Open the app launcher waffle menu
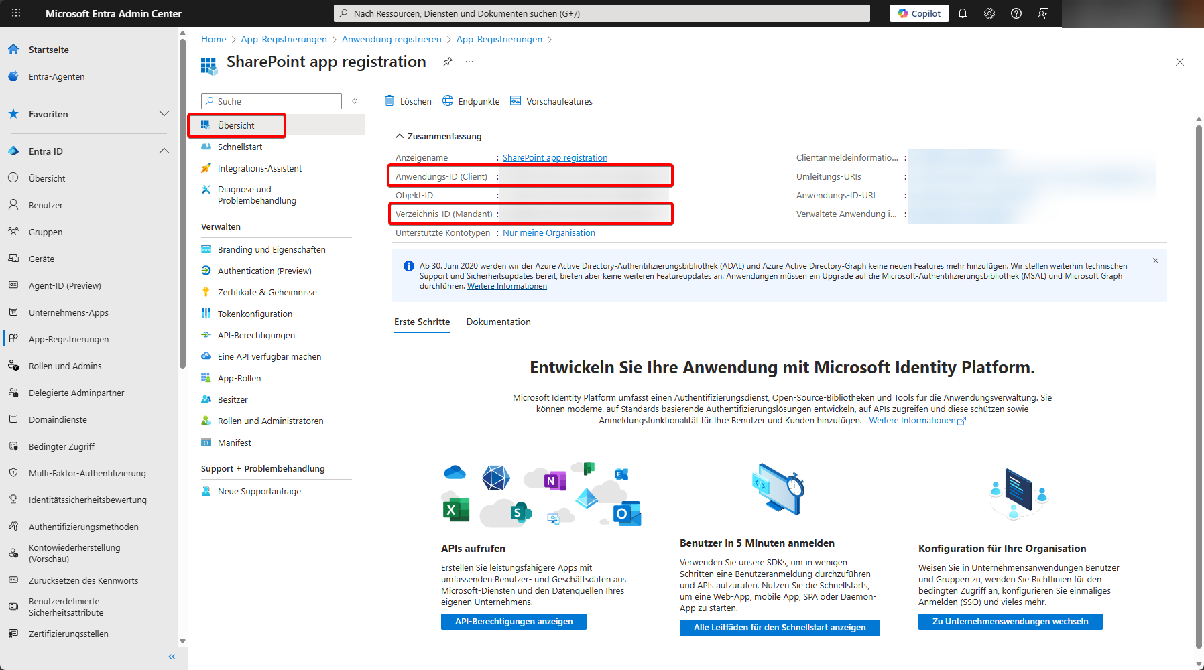 [x=16, y=13]
